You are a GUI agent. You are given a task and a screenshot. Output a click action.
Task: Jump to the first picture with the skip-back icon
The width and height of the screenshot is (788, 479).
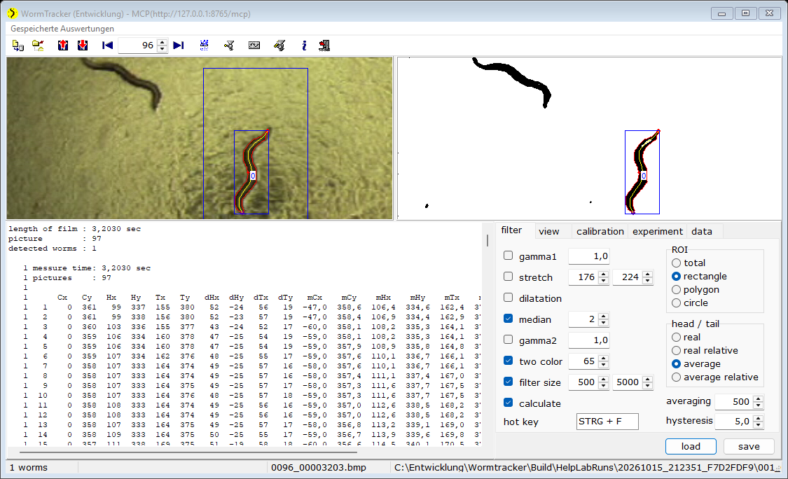click(108, 46)
